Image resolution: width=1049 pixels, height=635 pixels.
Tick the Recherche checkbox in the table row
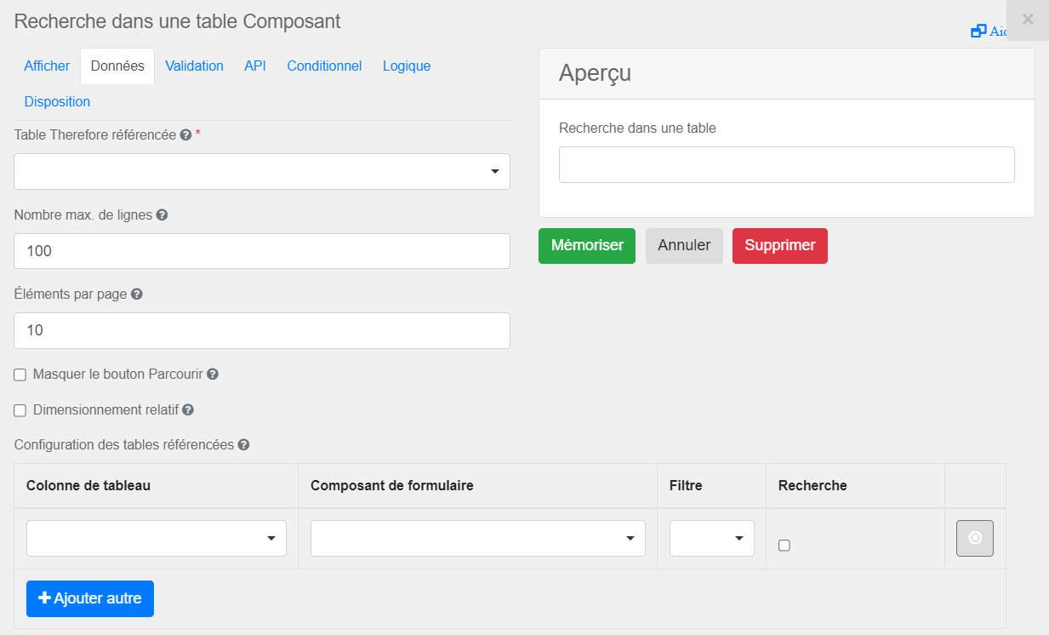pyautogui.click(x=784, y=546)
